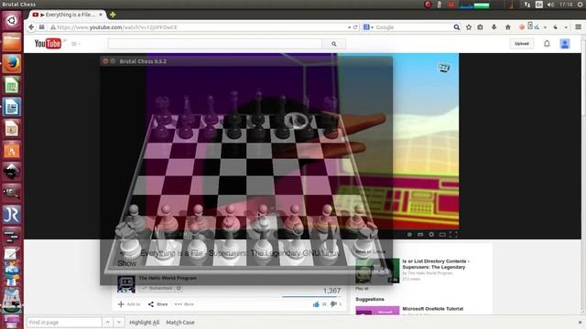Like the video with thumbs up

316,304
